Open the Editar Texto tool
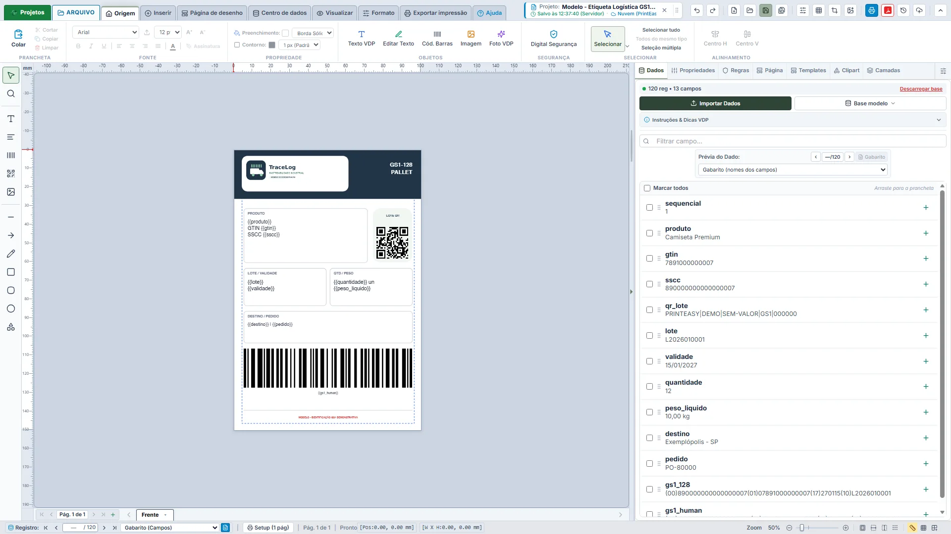 tap(398, 39)
